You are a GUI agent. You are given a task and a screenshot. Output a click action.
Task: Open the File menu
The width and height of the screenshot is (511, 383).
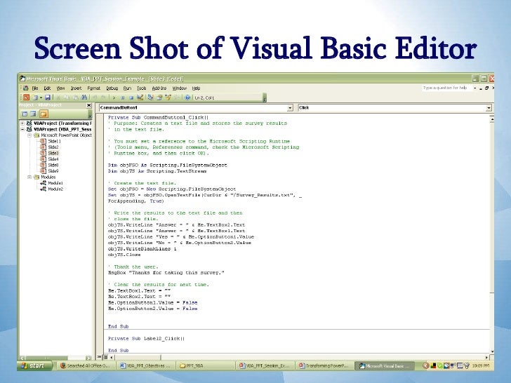tap(35, 88)
